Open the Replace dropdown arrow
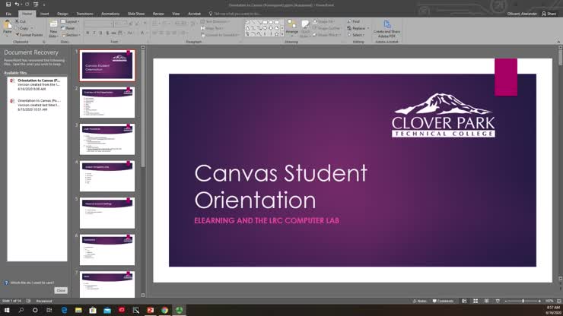Screen dimensions: 563x316 [x=368, y=28]
